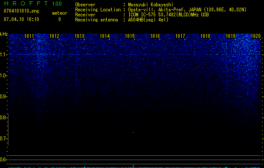The height and width of the screenshot is (168, 264).
Task: Click the A504HB(yagi 4el) antenna text
Action: click(148, 20)
